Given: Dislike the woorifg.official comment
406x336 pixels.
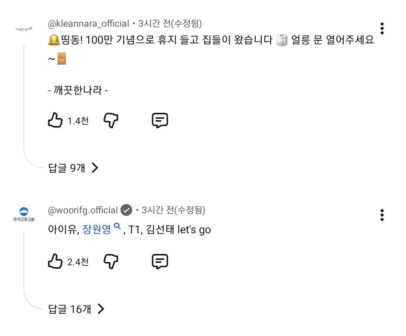Looking at the screenshot, I should click(x=111, y=261).
